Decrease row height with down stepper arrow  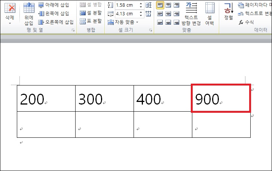[141, 7]
